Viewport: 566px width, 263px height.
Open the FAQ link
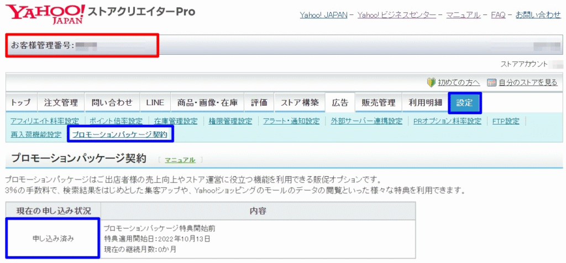498,15
